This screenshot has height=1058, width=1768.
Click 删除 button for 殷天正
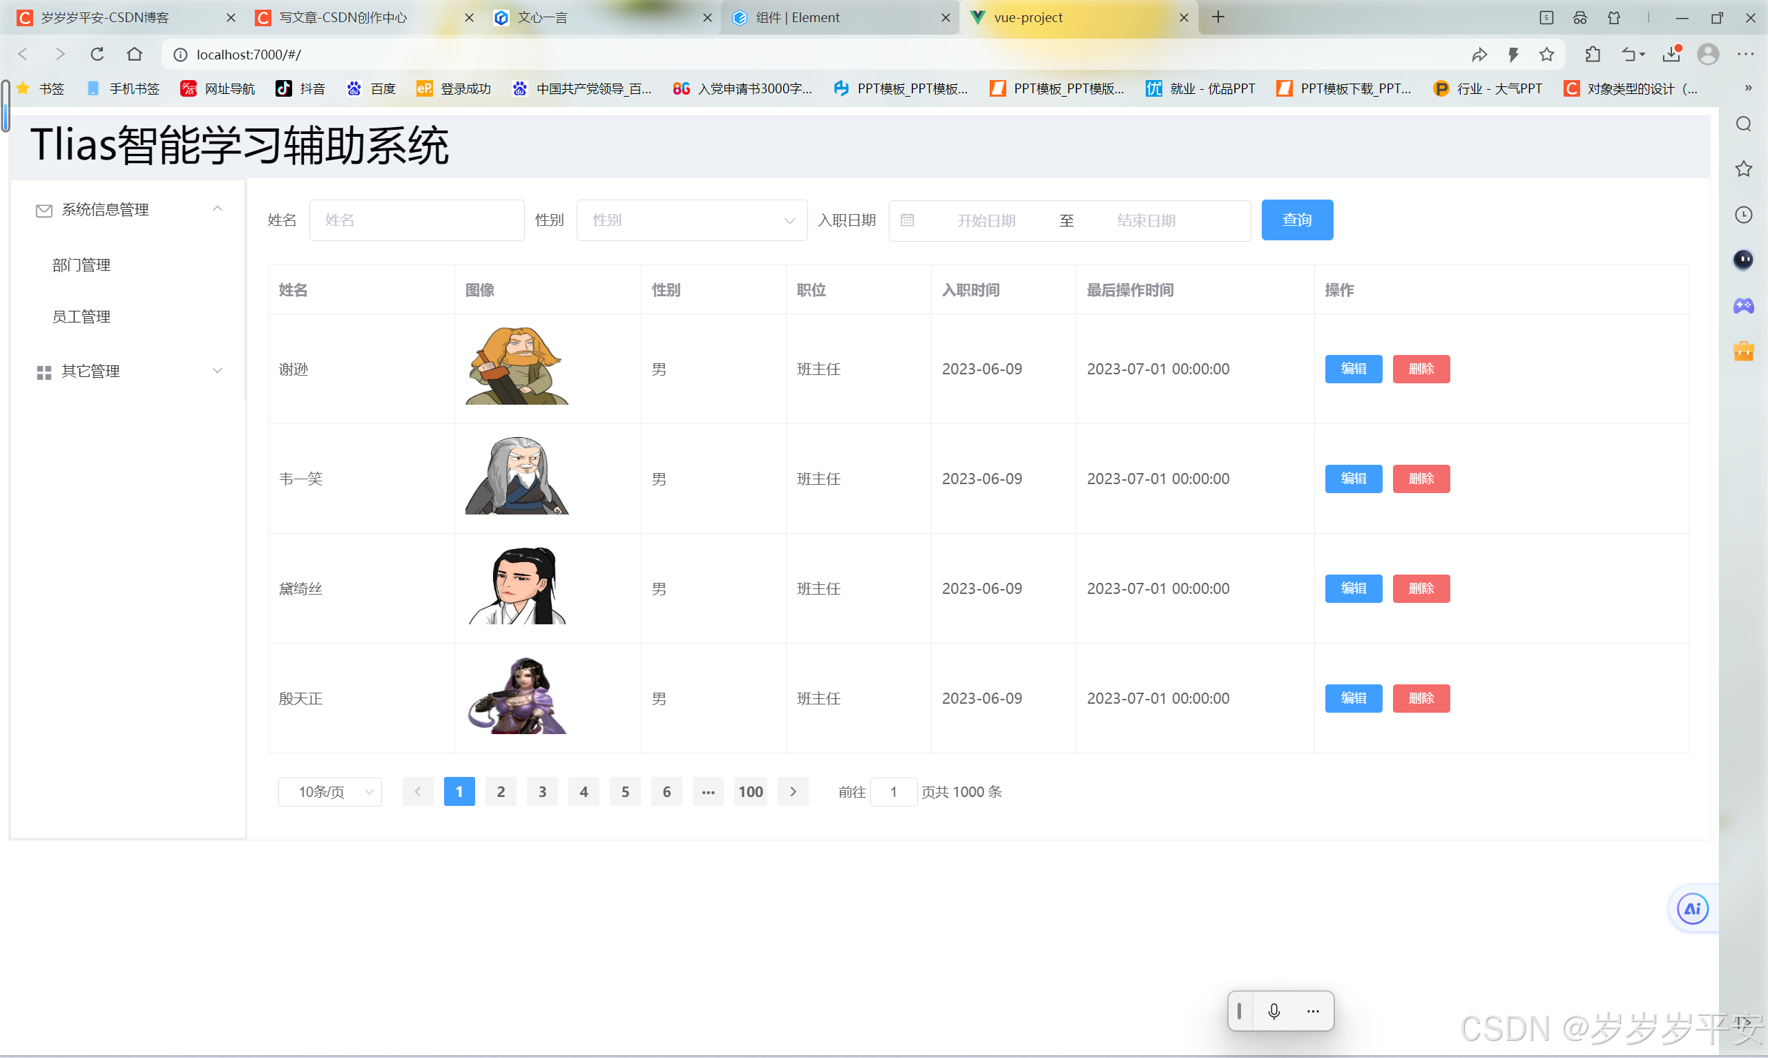point(1421,698)
